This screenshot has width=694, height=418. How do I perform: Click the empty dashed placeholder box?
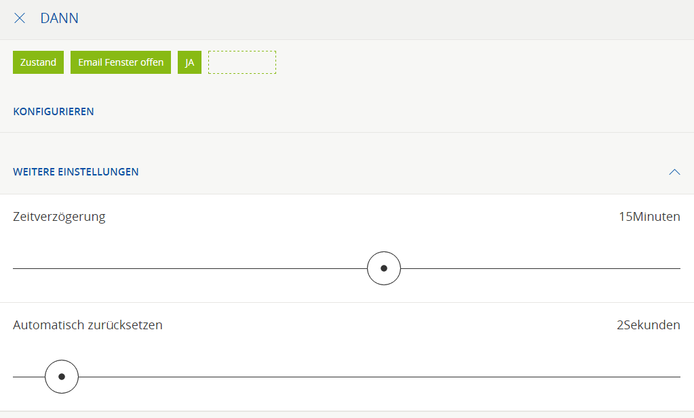[242, 62]
